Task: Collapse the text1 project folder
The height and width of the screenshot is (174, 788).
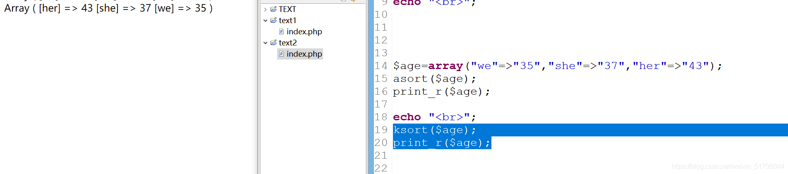Action: (265, 20)
